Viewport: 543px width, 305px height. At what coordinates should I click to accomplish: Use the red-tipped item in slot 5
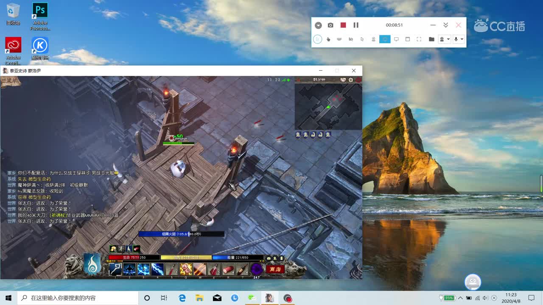click(x=171, y=269)
